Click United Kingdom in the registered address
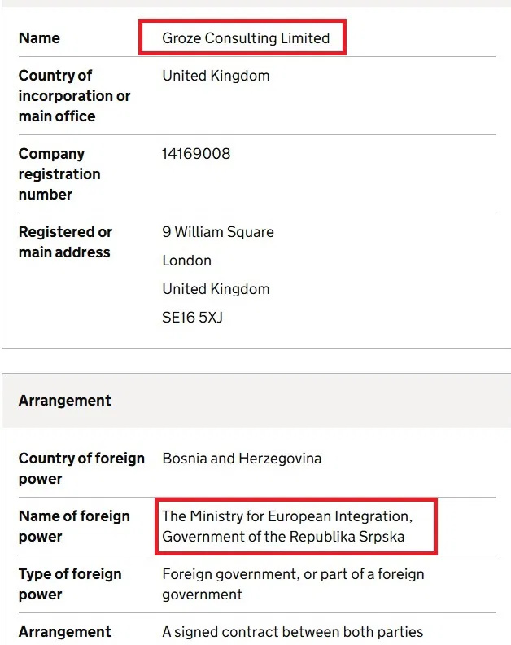 pos(216,289)
